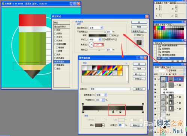Click the New Style button in Layer Style
This screenshot has height=136, width=187.
[139, 31]
